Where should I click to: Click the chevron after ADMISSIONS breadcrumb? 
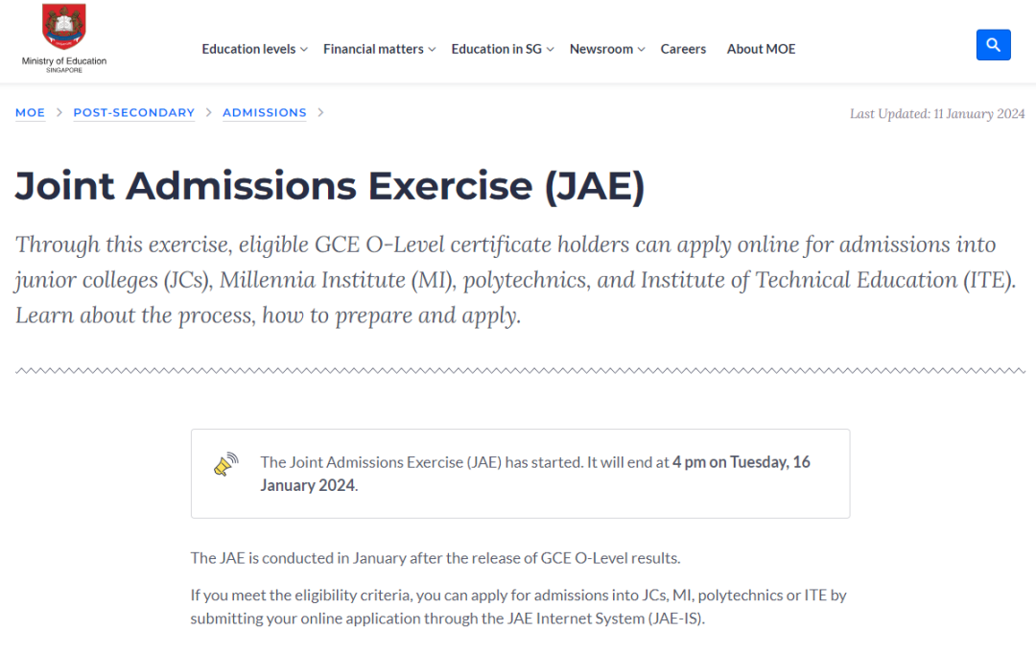(320, 112)
